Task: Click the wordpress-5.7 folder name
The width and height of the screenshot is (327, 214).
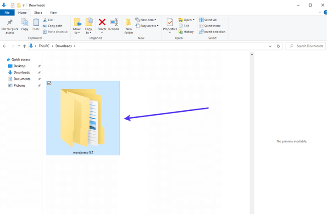Action: coord(83,153)
